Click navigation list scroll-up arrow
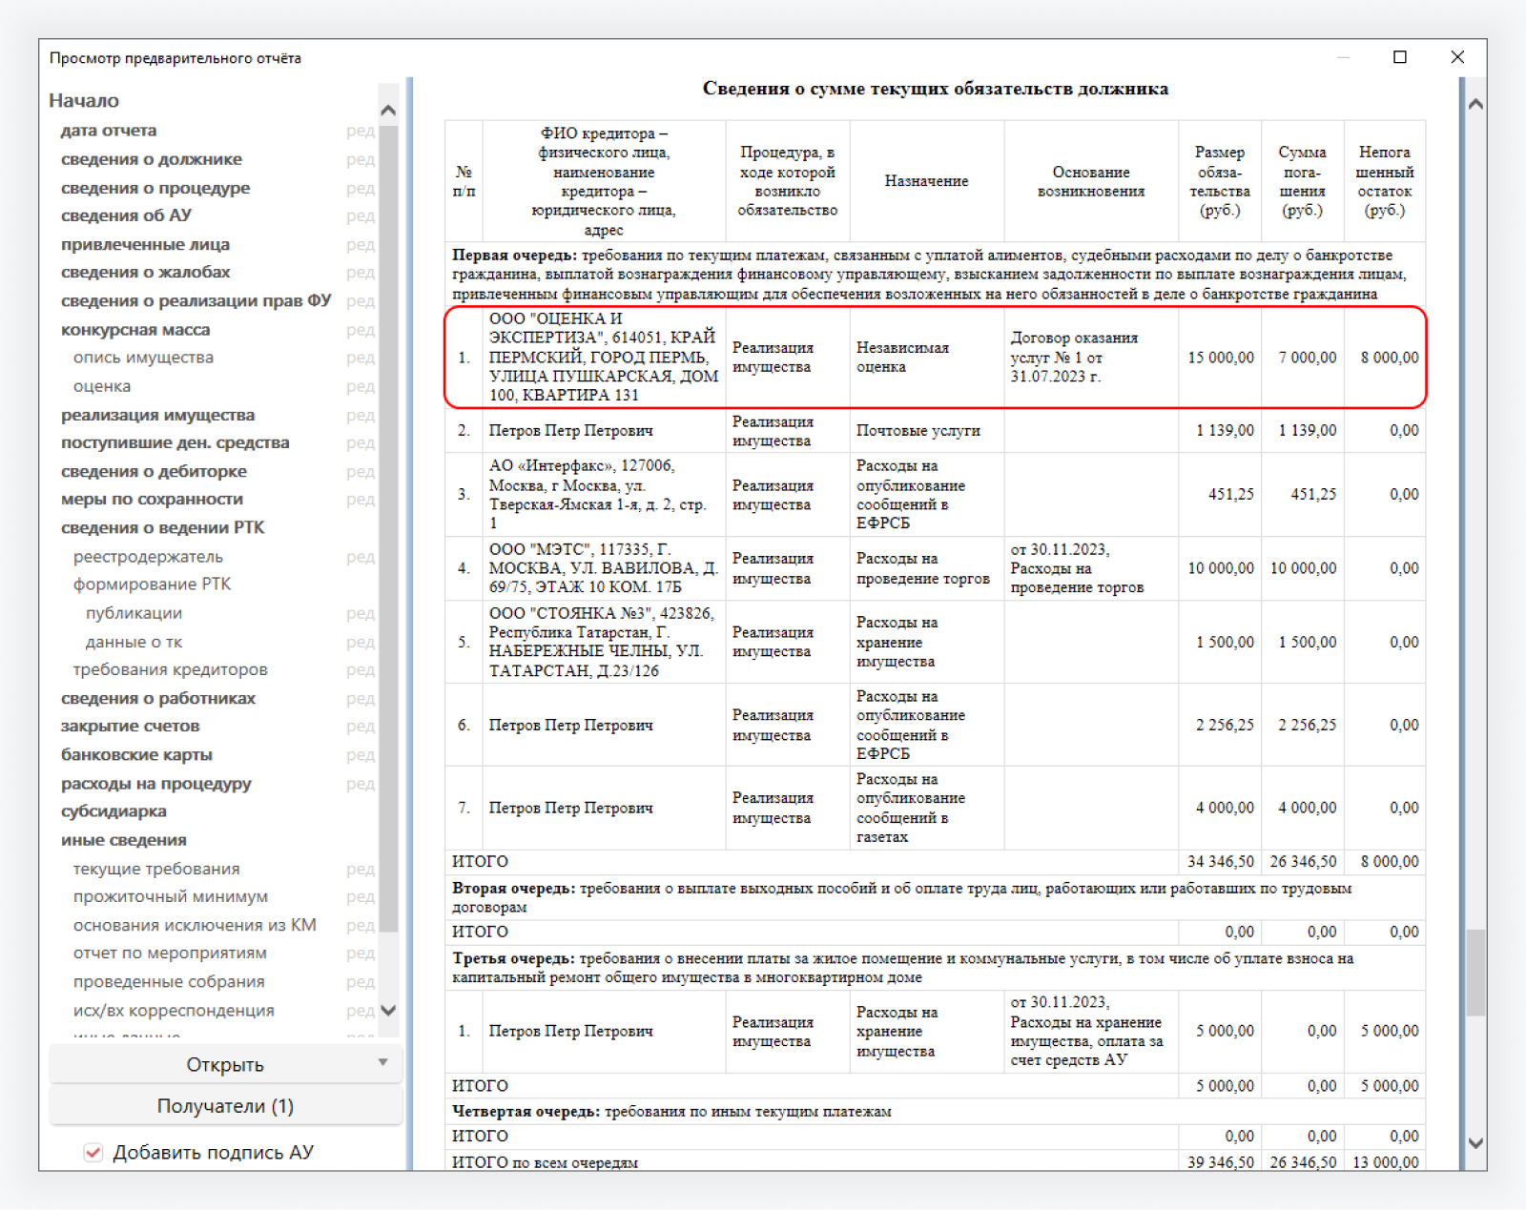This screenshot has width=1526, height=1210. click(388, 110)
